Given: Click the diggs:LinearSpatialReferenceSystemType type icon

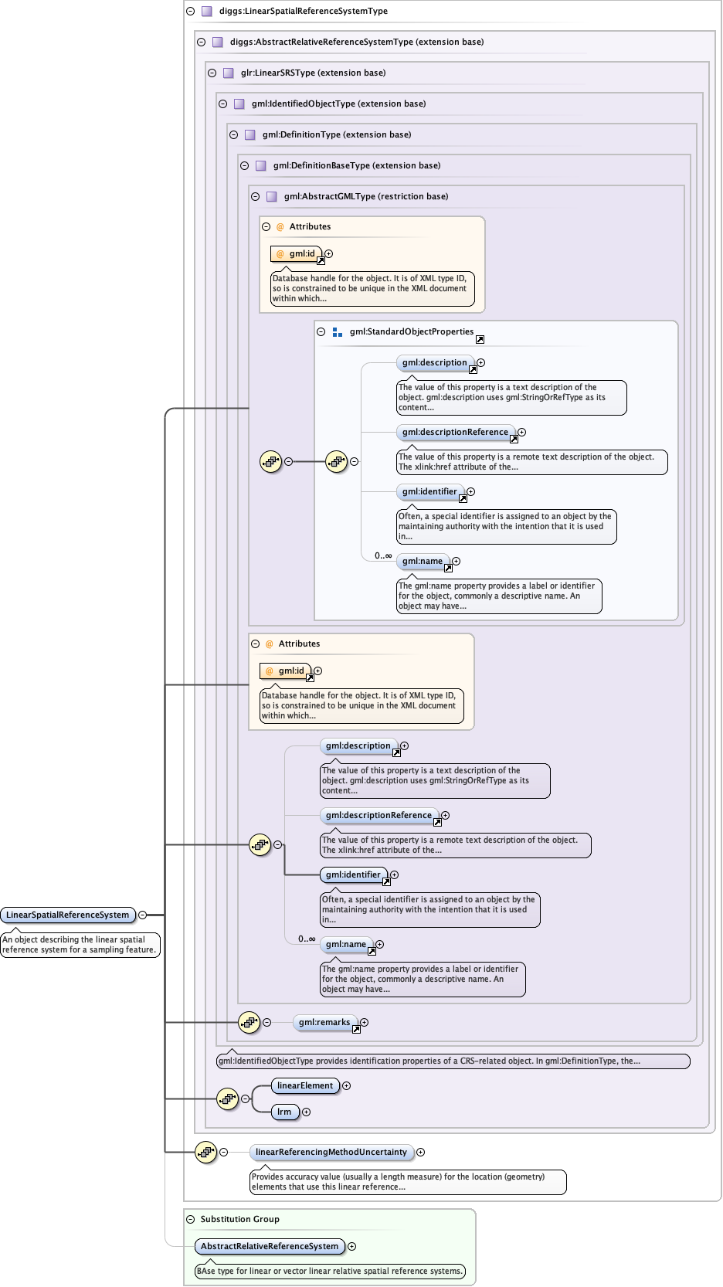Looking at the screenshot, I should coord(207,12).
